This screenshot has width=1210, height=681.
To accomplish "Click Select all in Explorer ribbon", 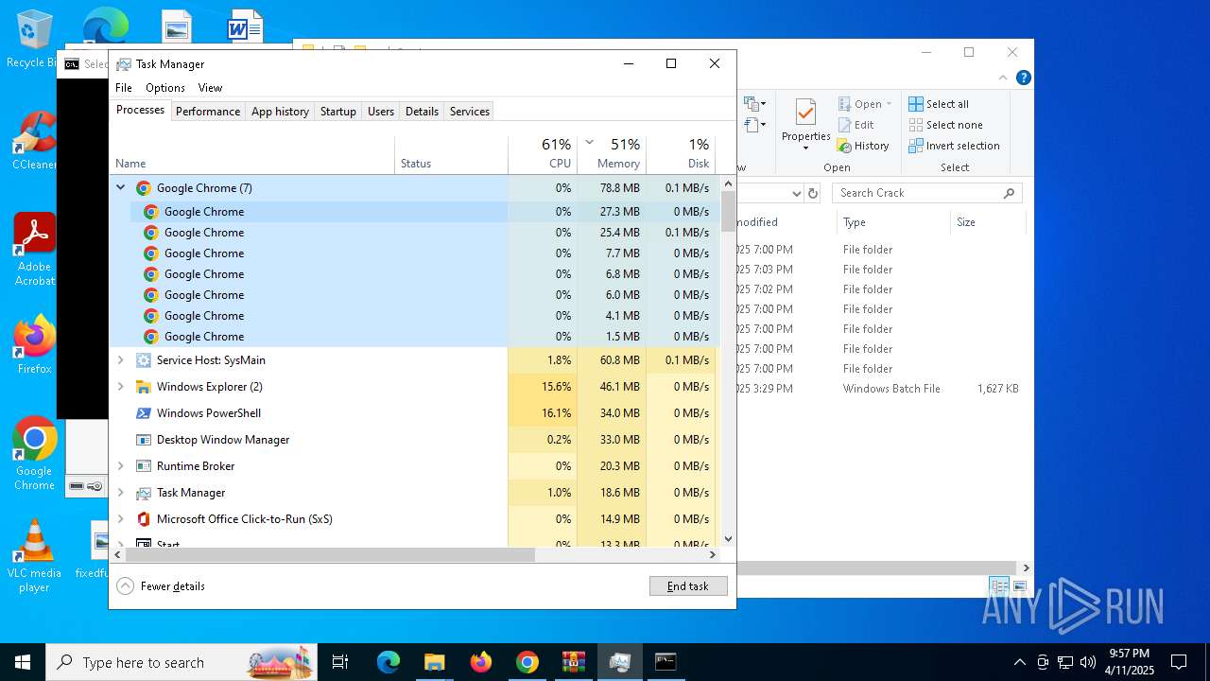I will point(939,104).
